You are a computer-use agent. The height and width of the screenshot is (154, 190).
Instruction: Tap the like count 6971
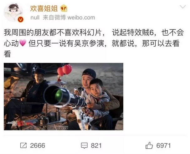click(163, 146)
